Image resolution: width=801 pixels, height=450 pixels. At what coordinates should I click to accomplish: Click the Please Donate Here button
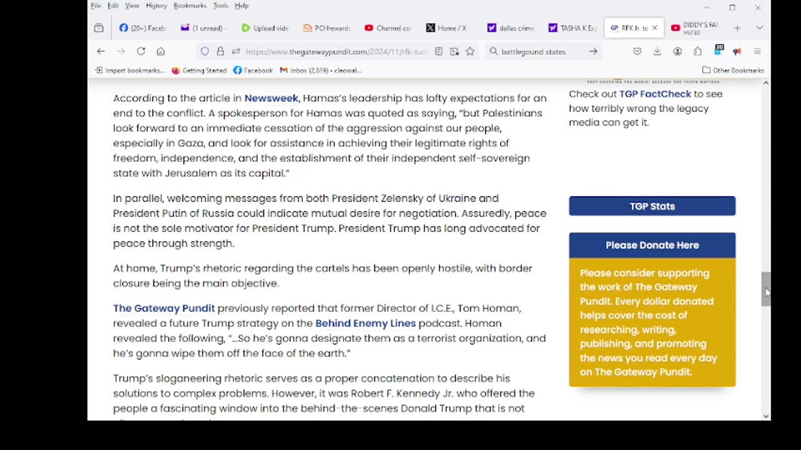point(652,245)
